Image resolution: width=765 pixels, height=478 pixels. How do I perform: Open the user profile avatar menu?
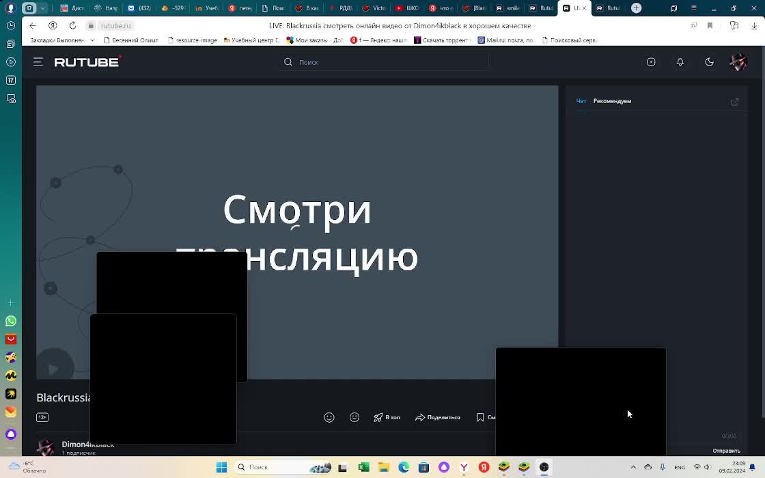pyautogui.click(x=738, y=62)
